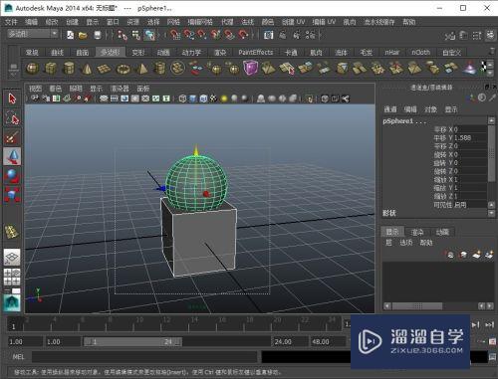Click the time range slider bar
Viewport: 498px width, 379px height.
pos(132,341)
